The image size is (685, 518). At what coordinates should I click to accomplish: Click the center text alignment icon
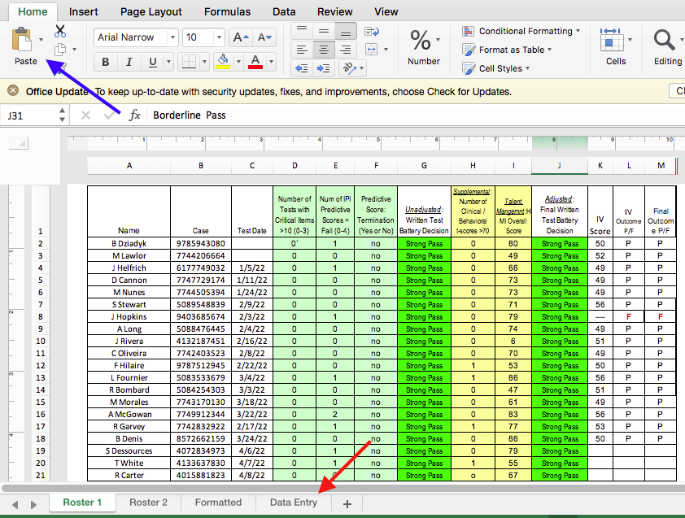pos(323,50)
